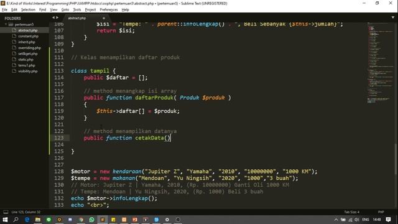Change the PHP syntax selector
The image size is (398, 224).
pyautogui.click(x=381, y=212)
